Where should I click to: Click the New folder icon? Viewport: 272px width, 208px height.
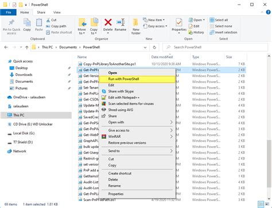(135, 22)
